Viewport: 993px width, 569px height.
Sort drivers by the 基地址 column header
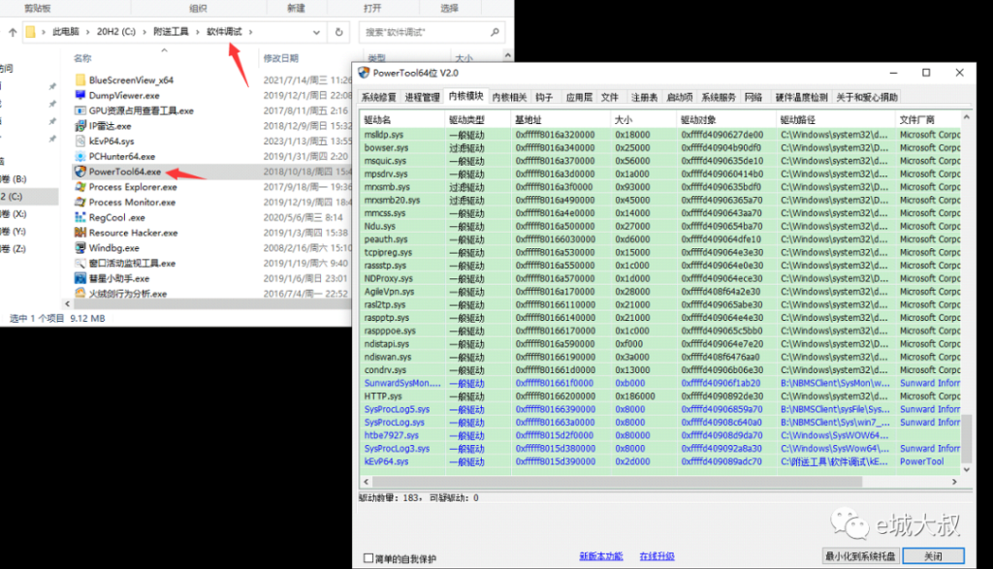click(x=543, y=118)
